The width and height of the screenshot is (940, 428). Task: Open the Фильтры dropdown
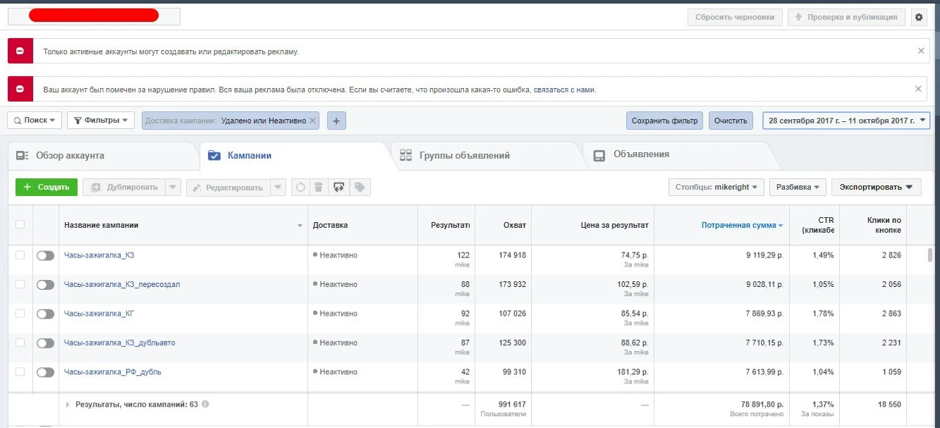(100, 121)
